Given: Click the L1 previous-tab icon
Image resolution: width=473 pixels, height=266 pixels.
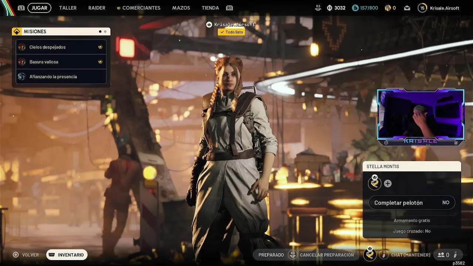Looking at the screenshot, I should [x=21, y=8].
